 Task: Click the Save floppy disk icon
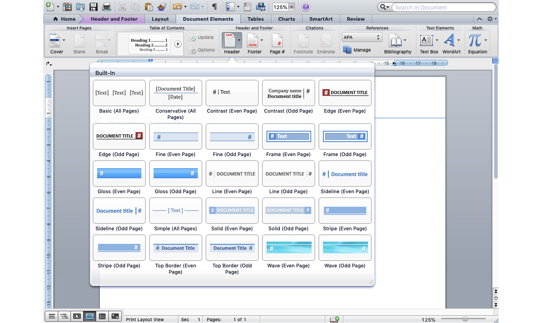click(x=93, y=7)
